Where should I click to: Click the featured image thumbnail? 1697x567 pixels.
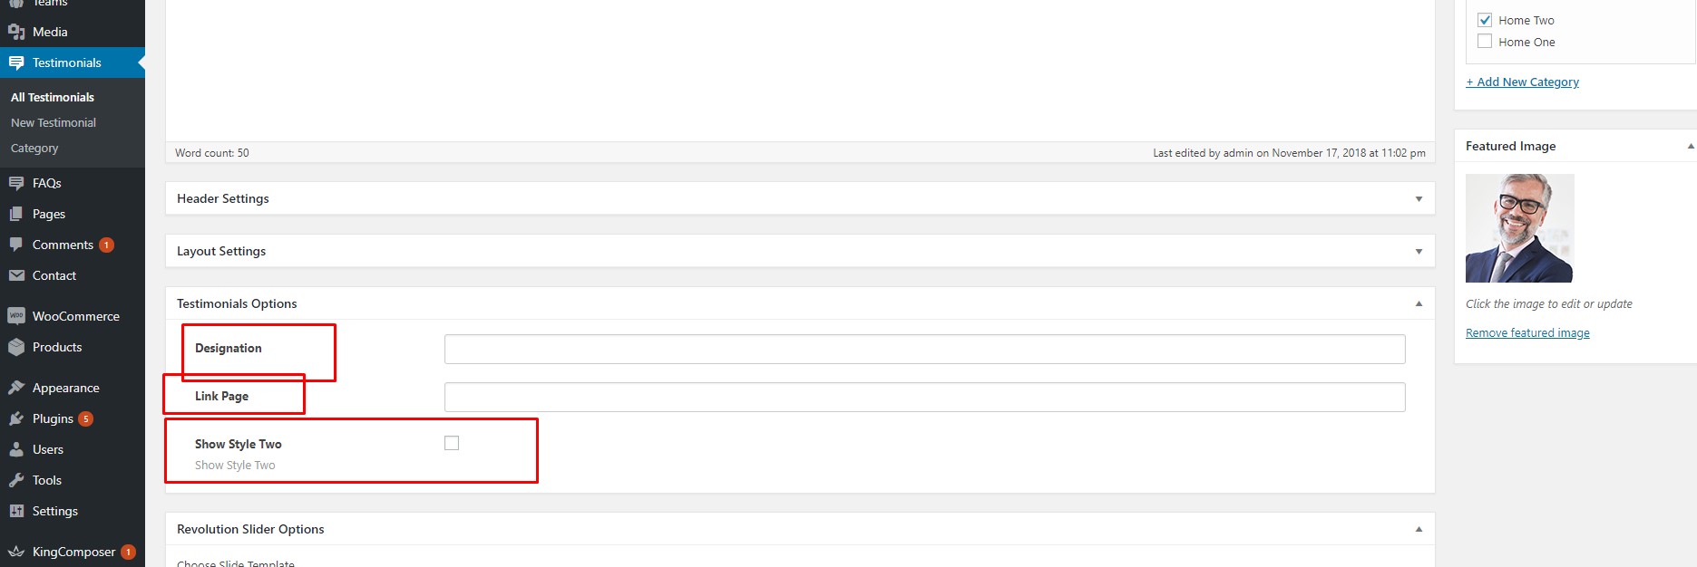pos(1519,228)
